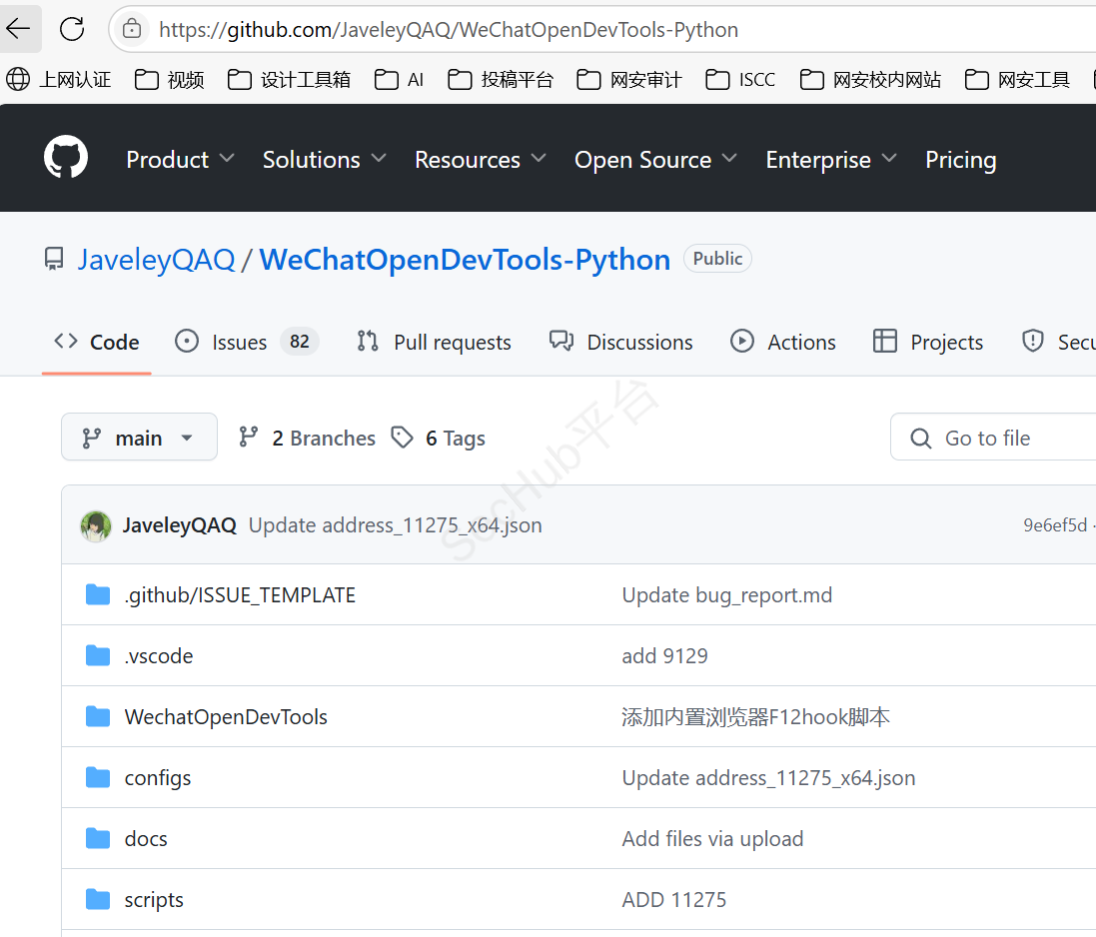Expand the Open Source menu
Viewport: 1096px width, 937px height.
click(x=655, y=160)
